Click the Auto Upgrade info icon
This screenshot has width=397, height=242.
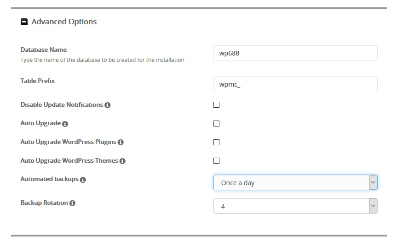click(65, 124)
